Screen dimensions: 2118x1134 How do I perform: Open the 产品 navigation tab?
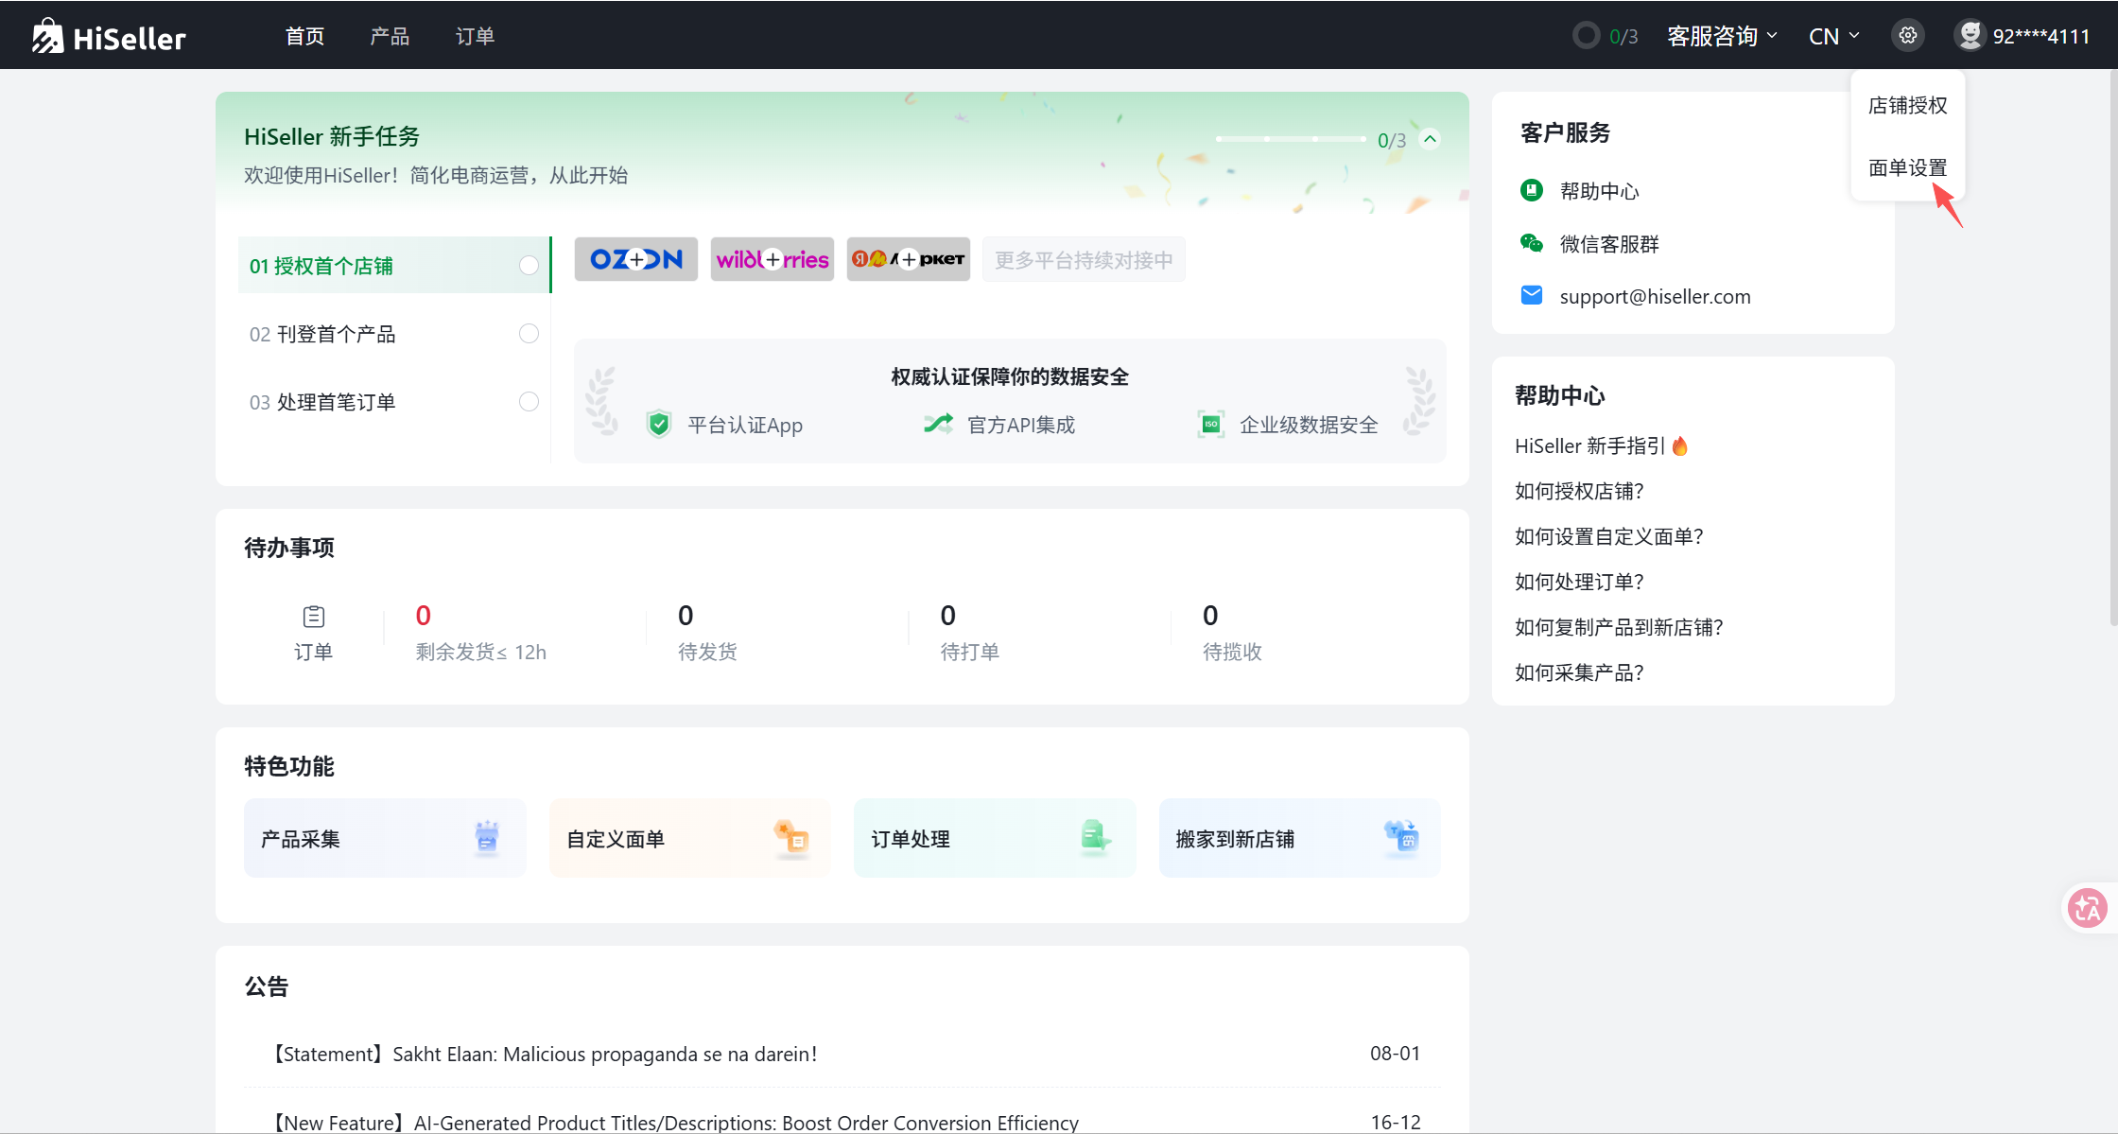(x=390, y=36)
